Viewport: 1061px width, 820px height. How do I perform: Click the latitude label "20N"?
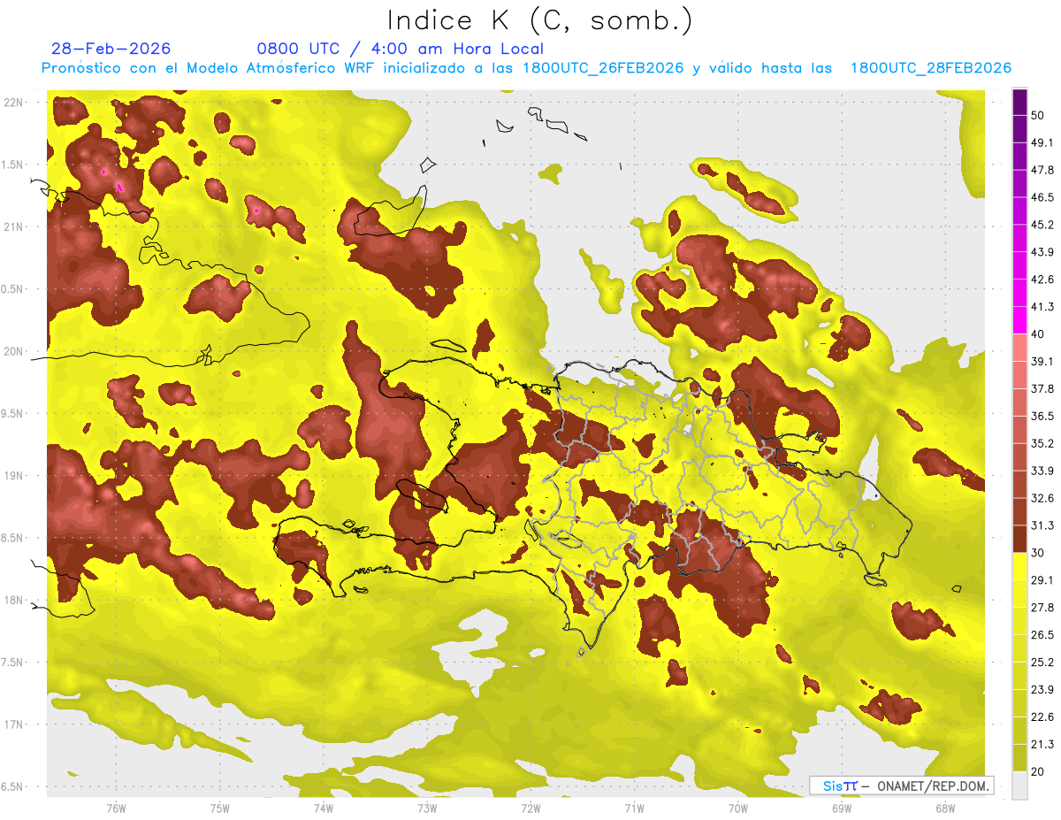point(15,351)
